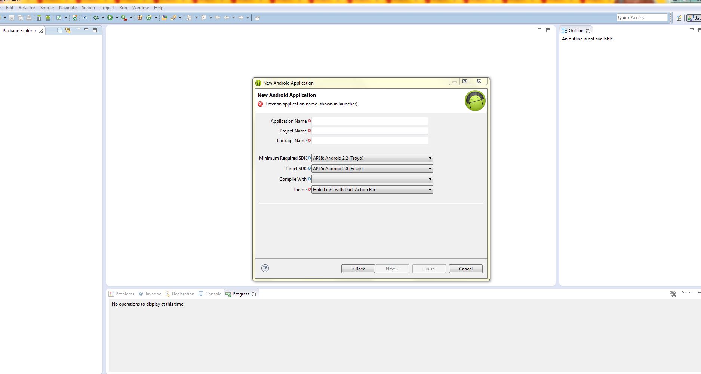Click the New Java Package icon
701x374 pixels.
pos(140,18)
